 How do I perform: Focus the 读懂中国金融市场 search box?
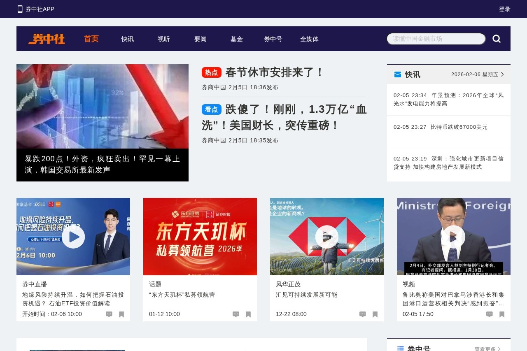point(436,39)
